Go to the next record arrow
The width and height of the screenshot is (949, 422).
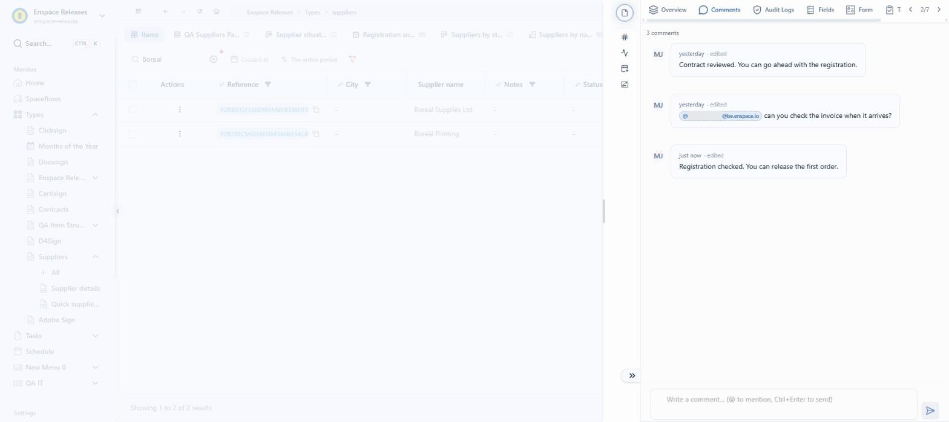(939, 10)
